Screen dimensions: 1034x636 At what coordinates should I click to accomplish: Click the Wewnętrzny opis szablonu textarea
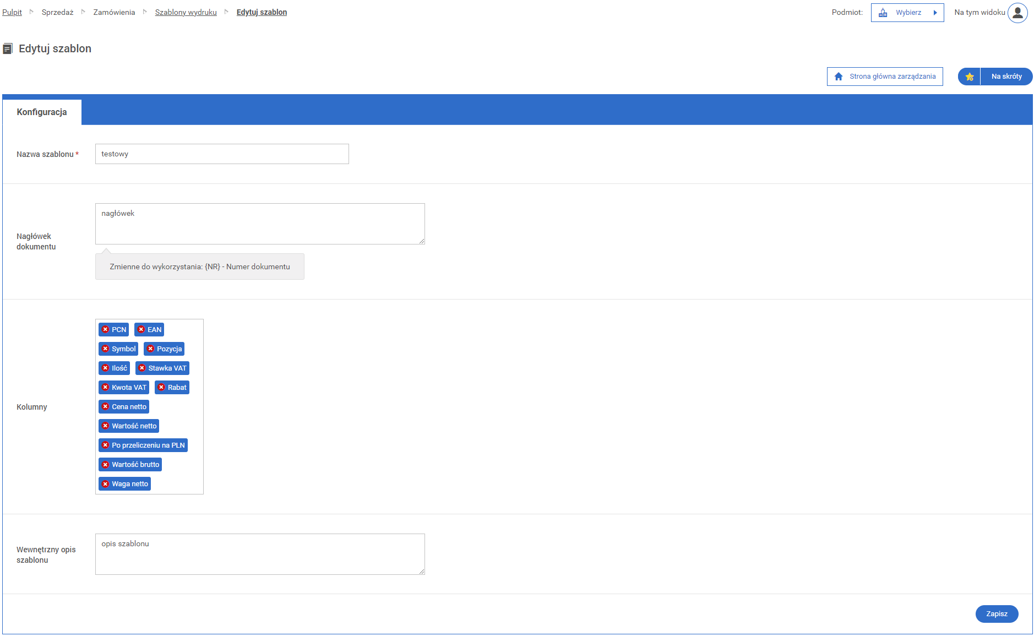pos(260,555)
